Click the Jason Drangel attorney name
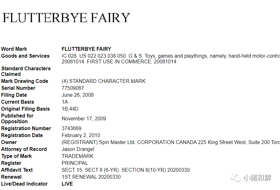The image size is (280, 190). [78, 149]
